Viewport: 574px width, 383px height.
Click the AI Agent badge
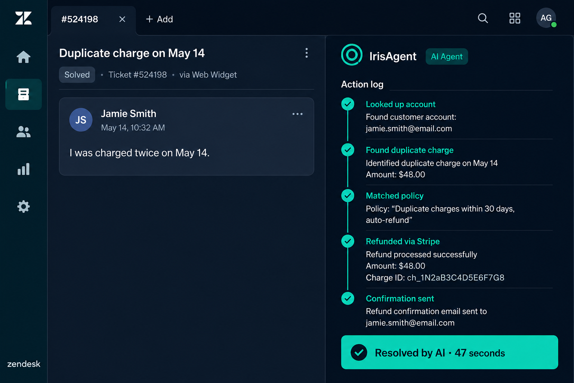tap(447, 56)
